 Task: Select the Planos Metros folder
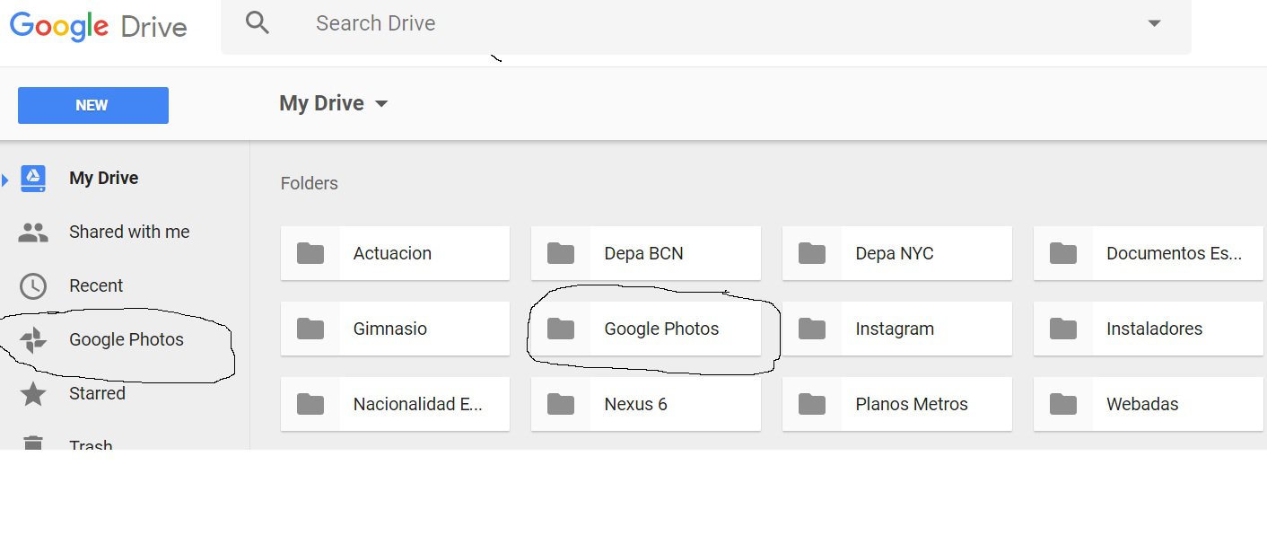pos(896,405)
